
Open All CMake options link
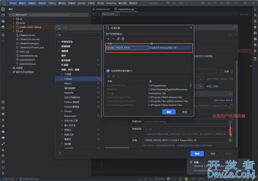[223, 100]
